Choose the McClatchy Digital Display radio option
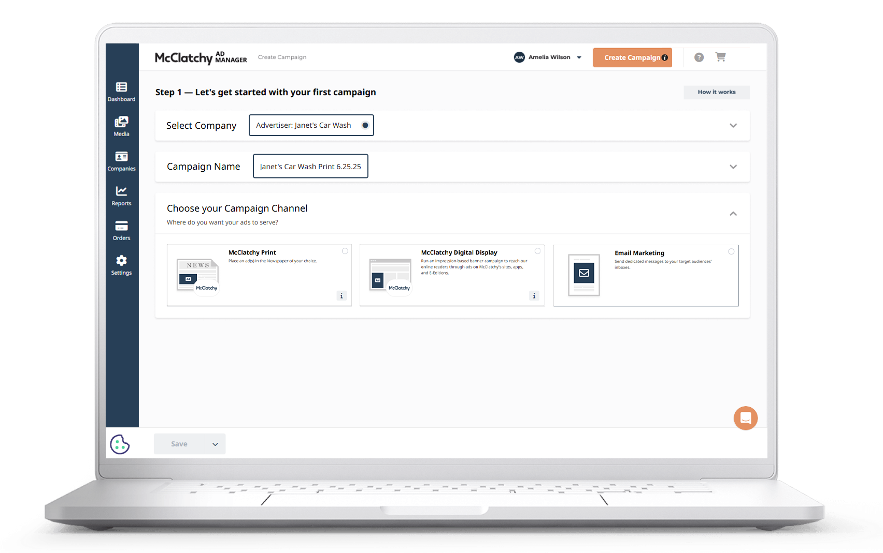The width and height of the screenshot is (883, 553). [x=537, y=251]
